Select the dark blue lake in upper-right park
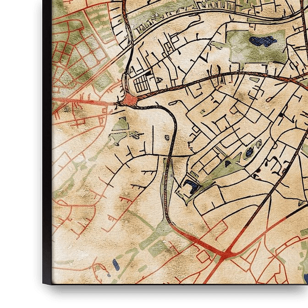308x308 pixels. 262,41
